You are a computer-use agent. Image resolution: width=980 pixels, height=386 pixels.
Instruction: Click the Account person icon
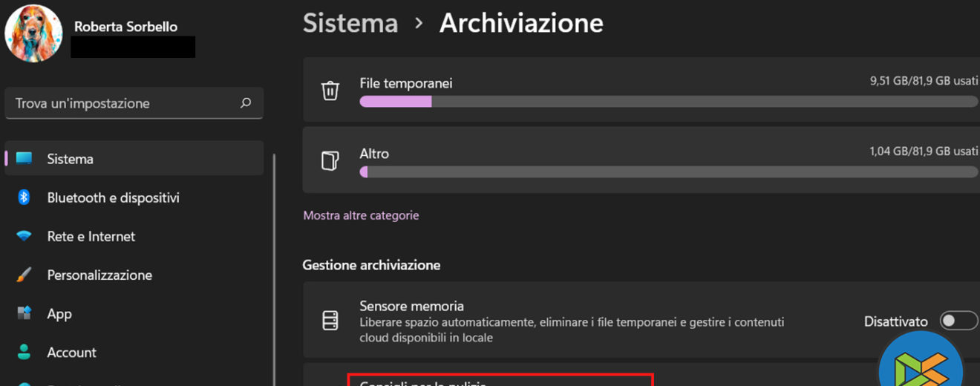[24, 352]
